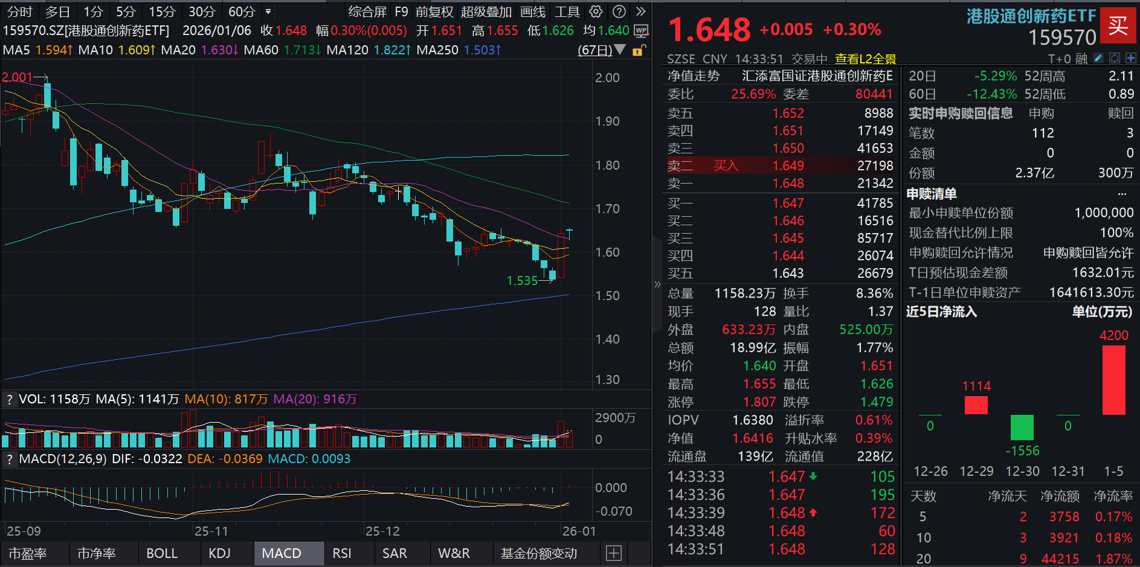Click the red 买 buy button
This screenshot has height=567, width=1140.
(1118, 25)
